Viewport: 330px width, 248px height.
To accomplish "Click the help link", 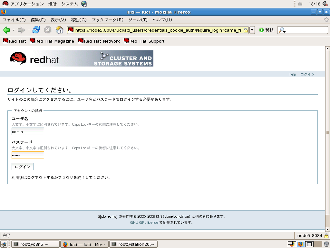I will point(293,74).
